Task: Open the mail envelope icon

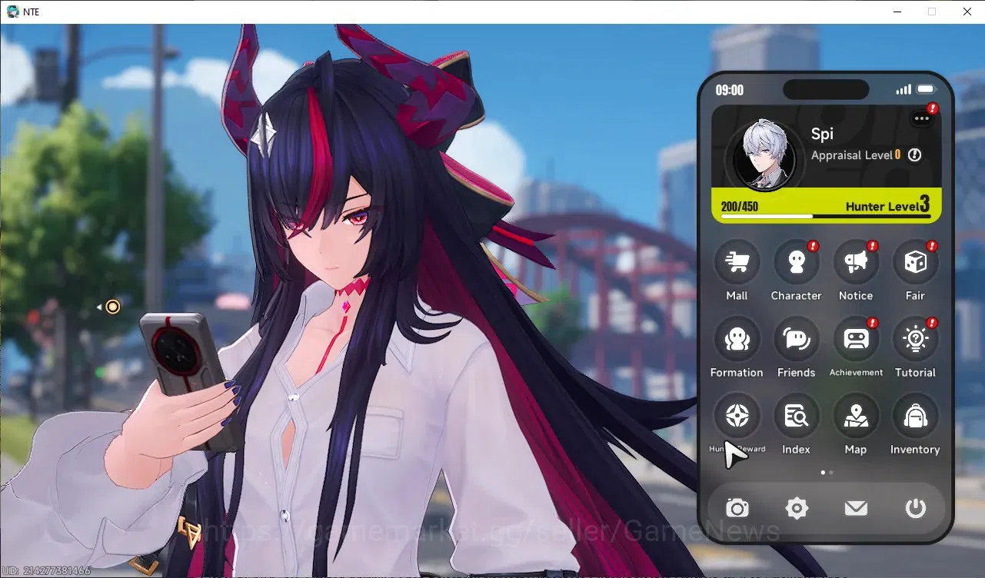Action: pyautogui.click(x=856, y=508)
